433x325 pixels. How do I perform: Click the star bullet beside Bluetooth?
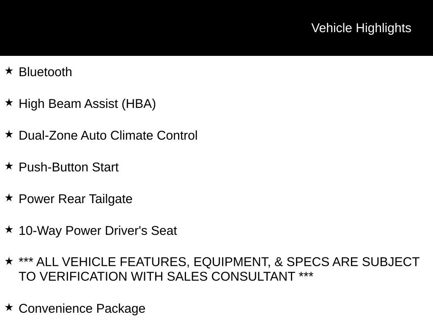pos(9,71)
